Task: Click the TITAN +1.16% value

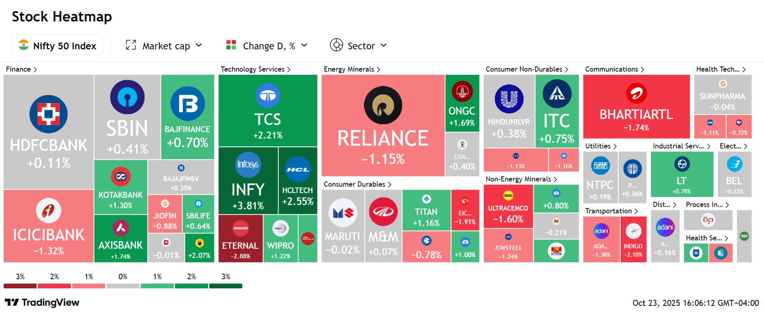Action: tap(426, 223)
